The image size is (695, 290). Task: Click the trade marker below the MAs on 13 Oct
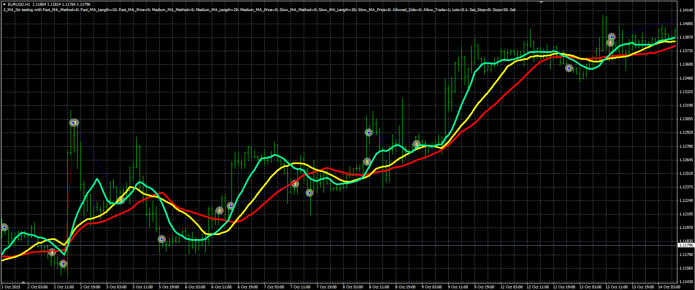point(569,68)
